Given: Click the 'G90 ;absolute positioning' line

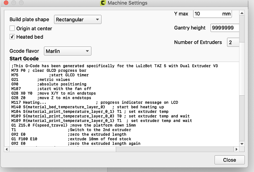Looking at the screenshot, I should click(x=49, y=84).
